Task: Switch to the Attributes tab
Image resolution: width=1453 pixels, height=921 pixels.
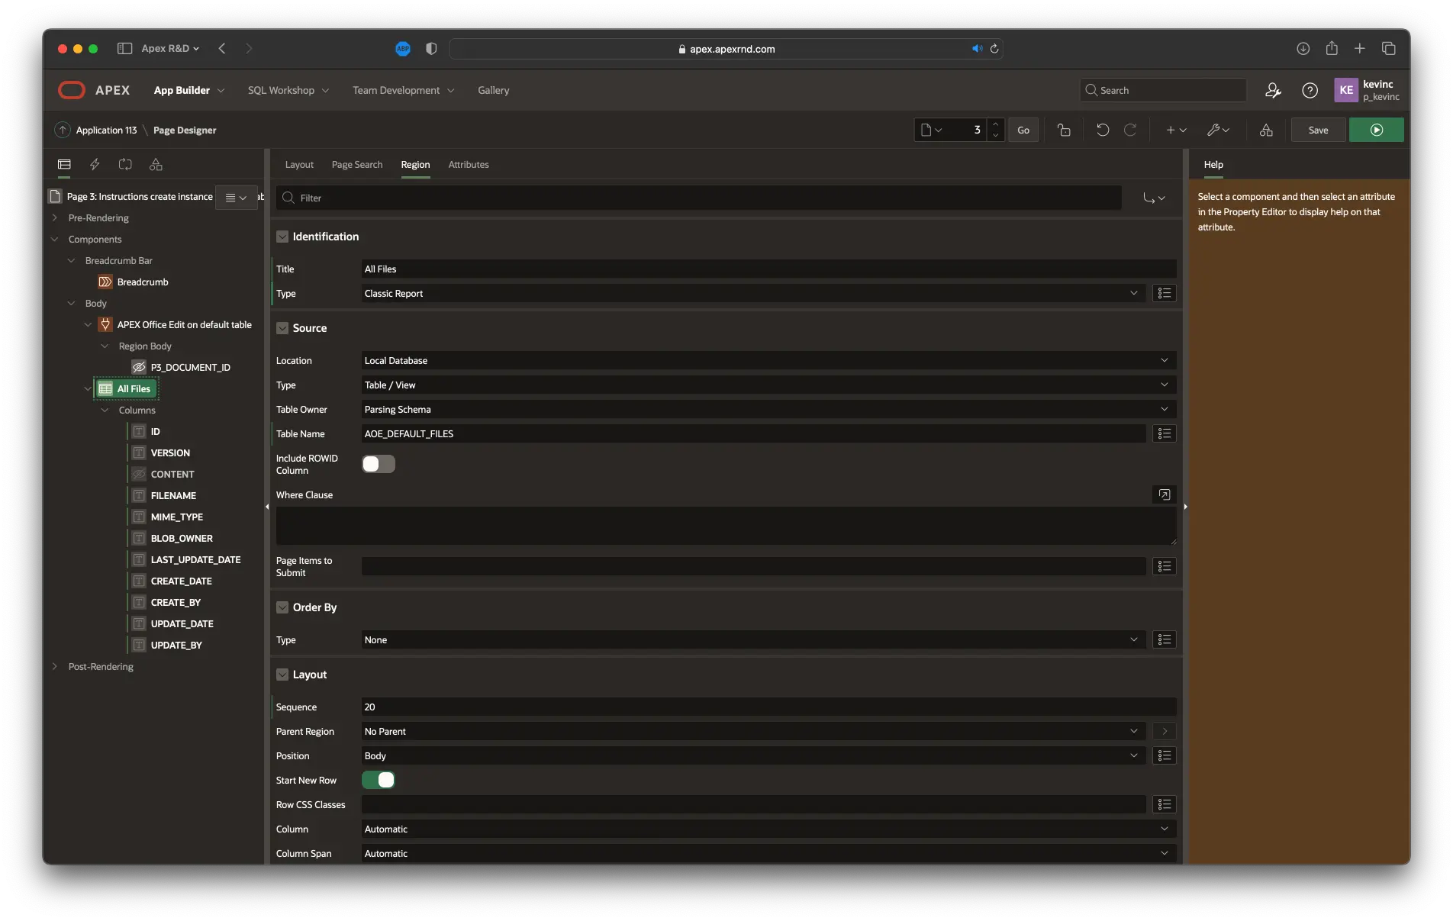Action: pyautogui.click(x=469, y=164)
